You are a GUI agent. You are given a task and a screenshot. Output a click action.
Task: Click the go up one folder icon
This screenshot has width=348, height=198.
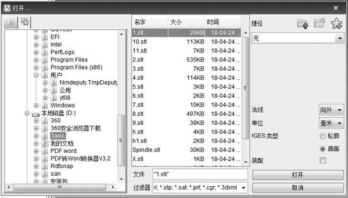pos(303,24)
